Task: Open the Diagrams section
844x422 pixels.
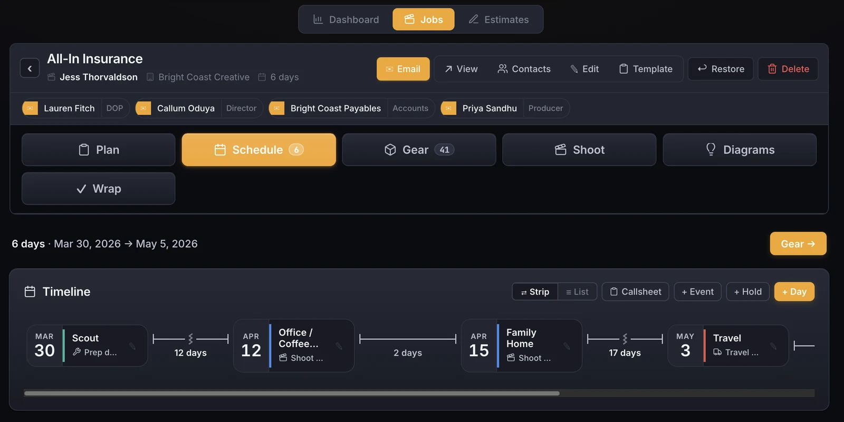Action: [740, 150]
